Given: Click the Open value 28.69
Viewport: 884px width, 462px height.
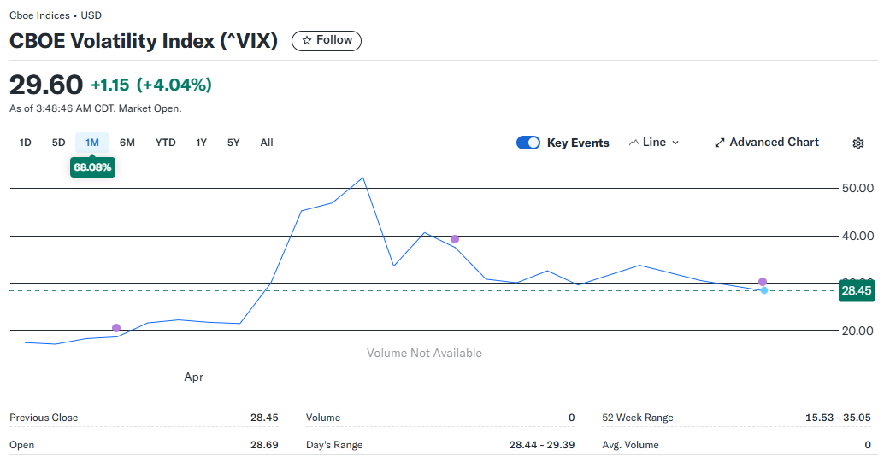Looking at the screenshot, I should coord(264,445).
